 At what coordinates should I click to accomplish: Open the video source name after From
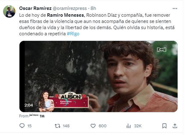point(37,115)
